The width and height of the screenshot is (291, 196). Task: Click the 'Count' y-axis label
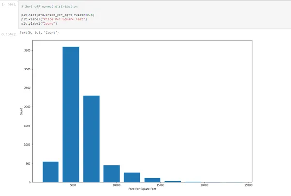pos(21,112)
